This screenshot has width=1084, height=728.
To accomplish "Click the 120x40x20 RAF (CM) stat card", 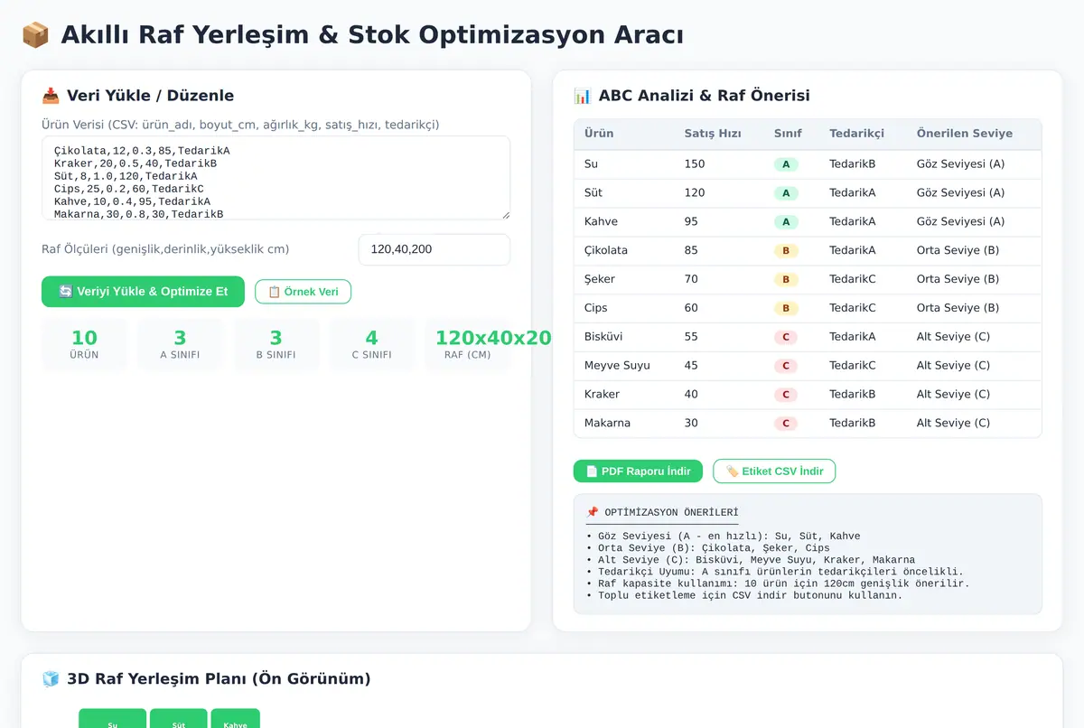I will (x=467, y=345).
